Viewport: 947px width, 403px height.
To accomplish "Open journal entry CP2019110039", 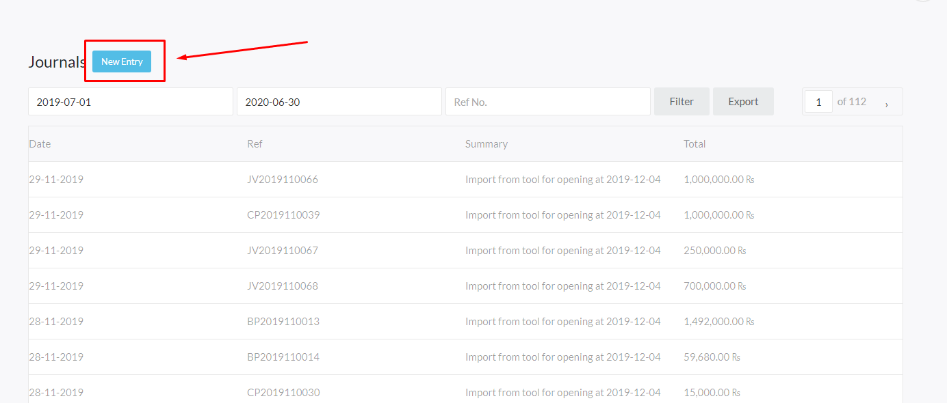I will coord(283,215).
